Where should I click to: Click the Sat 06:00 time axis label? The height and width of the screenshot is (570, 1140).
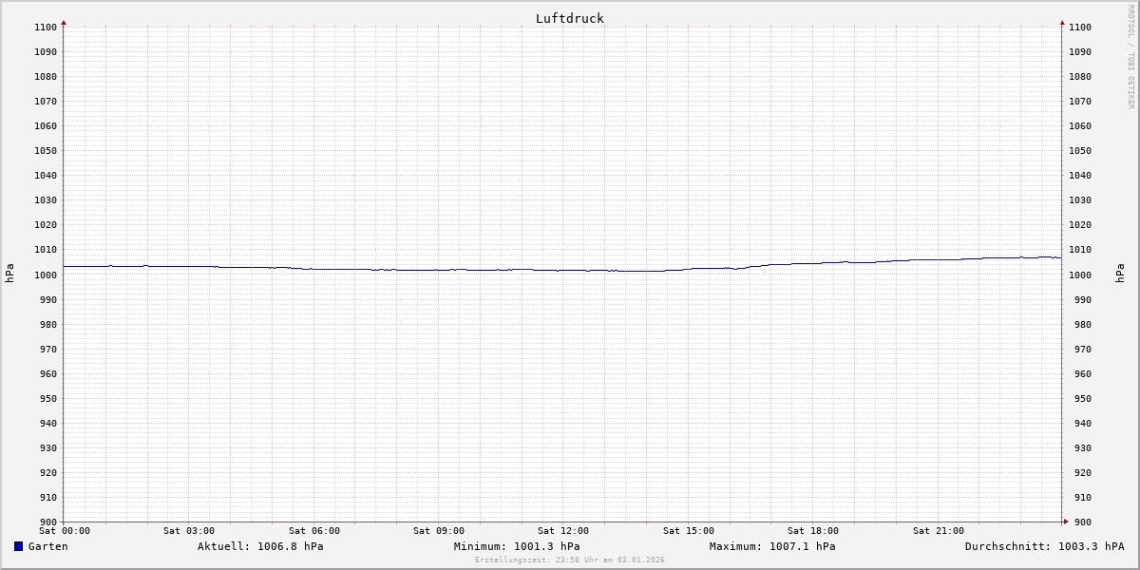tap(314, 531)
